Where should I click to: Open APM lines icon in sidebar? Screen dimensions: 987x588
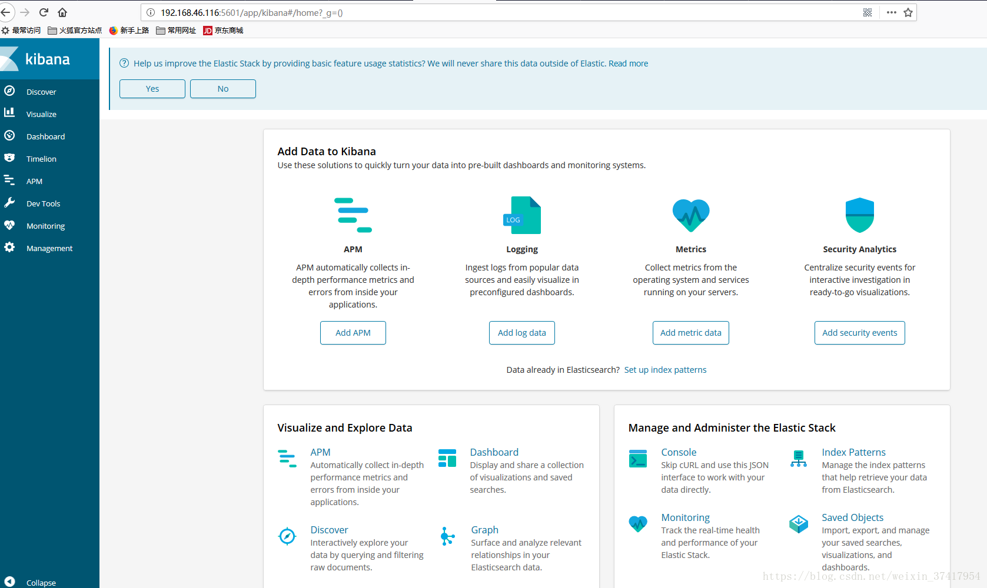coord(9,180)
